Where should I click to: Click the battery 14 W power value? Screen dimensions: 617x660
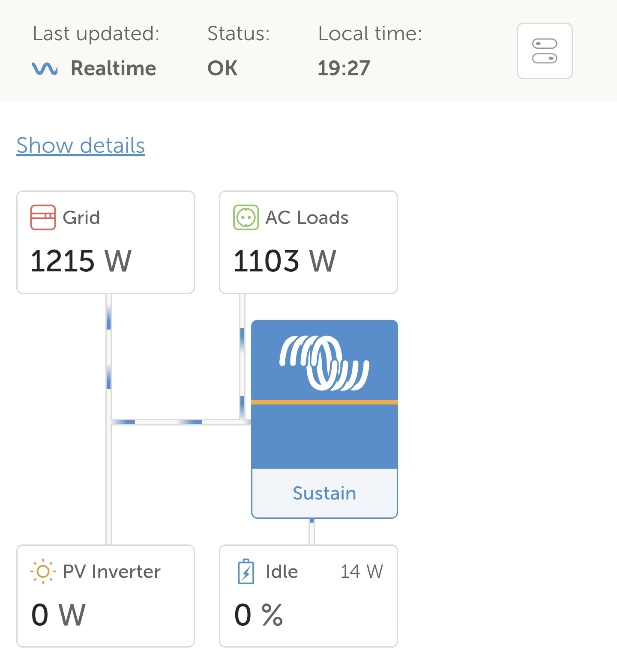(x=362, y=571)
